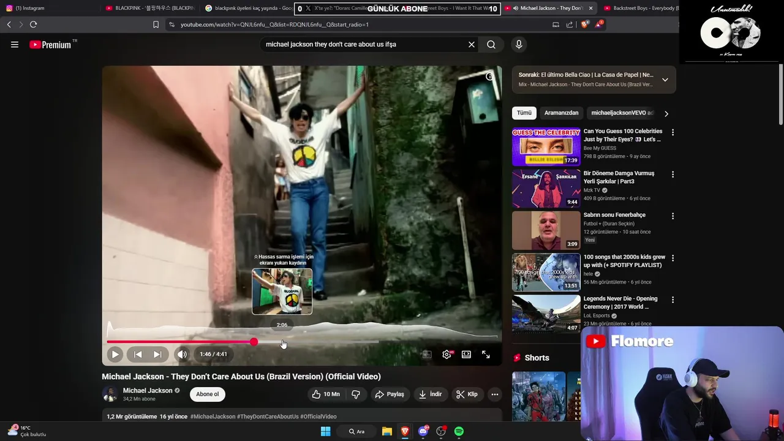Subscribe with the Abone ol button

tap(207, 394)
